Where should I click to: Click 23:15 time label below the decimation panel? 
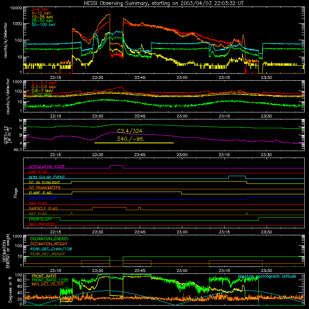pyautogui.click(x=224, y=271)
